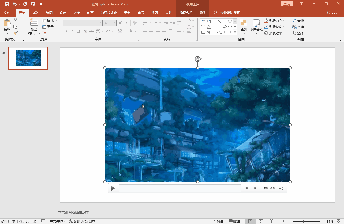Toggle Align Right paragraph button

coord(158,31)
